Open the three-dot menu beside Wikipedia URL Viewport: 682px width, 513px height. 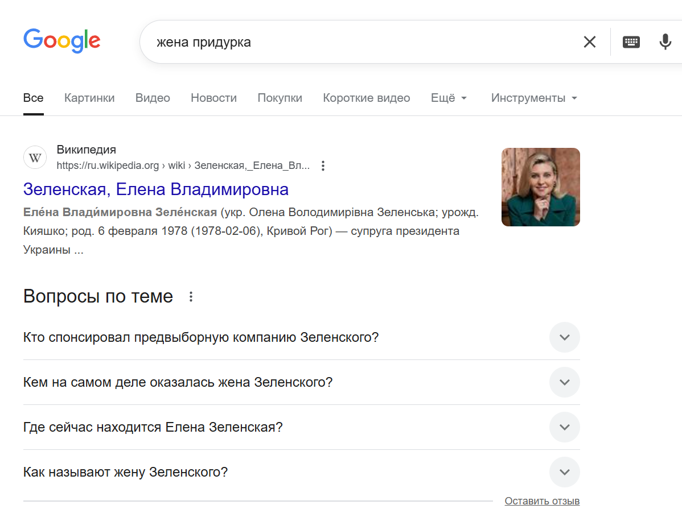(323, 166)
